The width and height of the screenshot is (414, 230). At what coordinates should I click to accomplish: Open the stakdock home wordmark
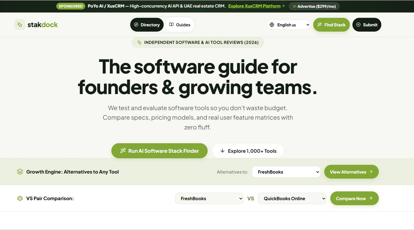(x=42, y=25)
